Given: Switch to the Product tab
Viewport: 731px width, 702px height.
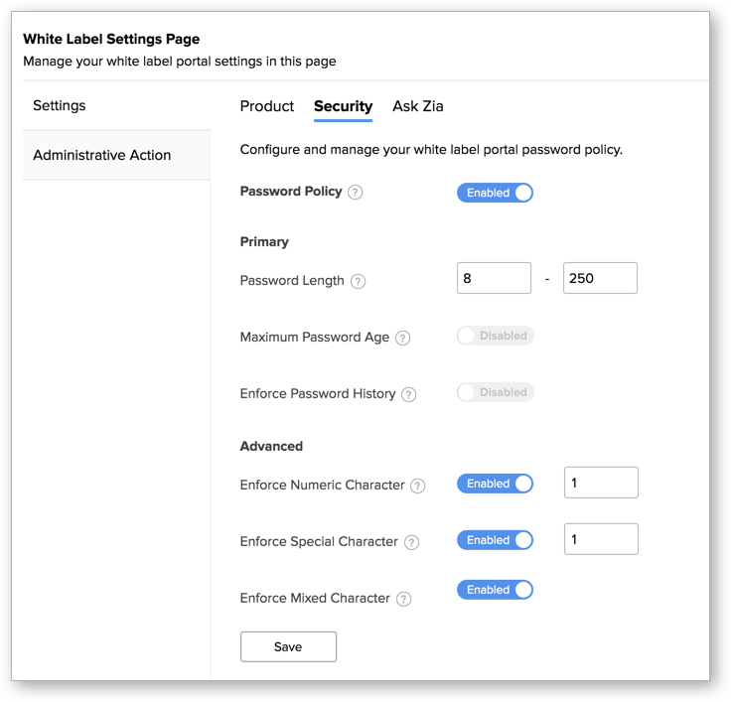Looking at the screenshot, I should 267,106.
